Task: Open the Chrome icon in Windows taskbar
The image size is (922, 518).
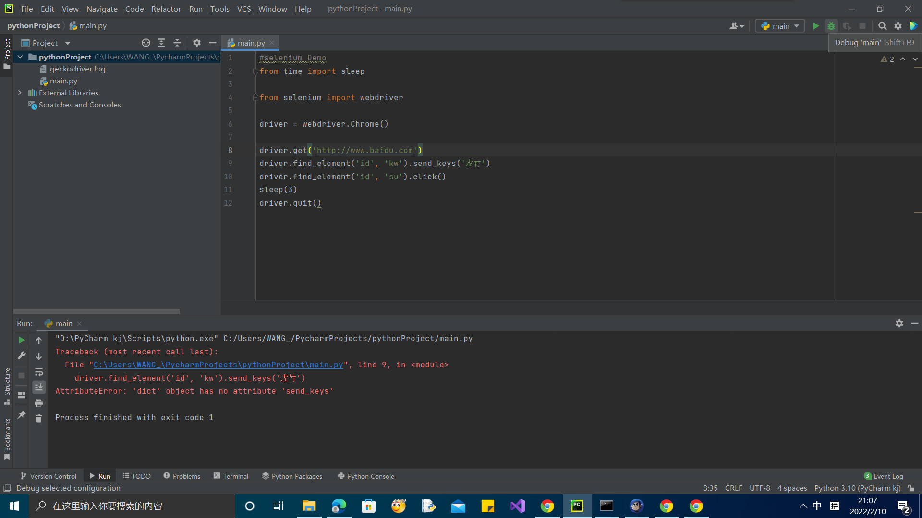Action: pyautogui.click(x=547, y=506)
